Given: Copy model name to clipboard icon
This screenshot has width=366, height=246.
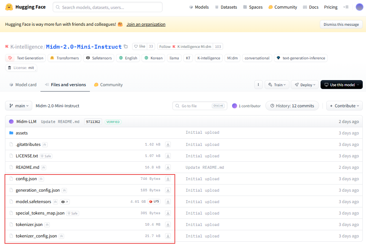Looking at the screenshot, I should click(x=126, y=46).
